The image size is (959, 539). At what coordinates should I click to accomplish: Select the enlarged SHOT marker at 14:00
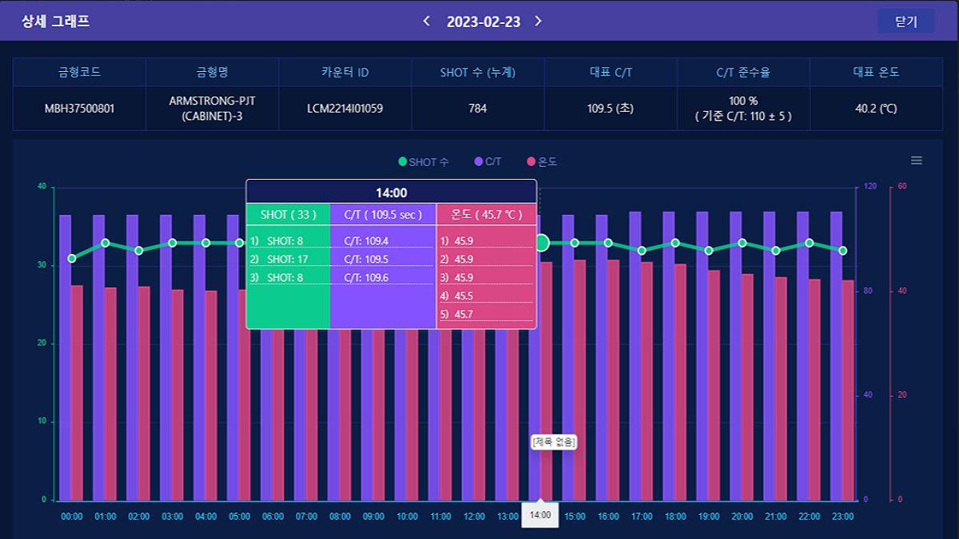[542, 243]
